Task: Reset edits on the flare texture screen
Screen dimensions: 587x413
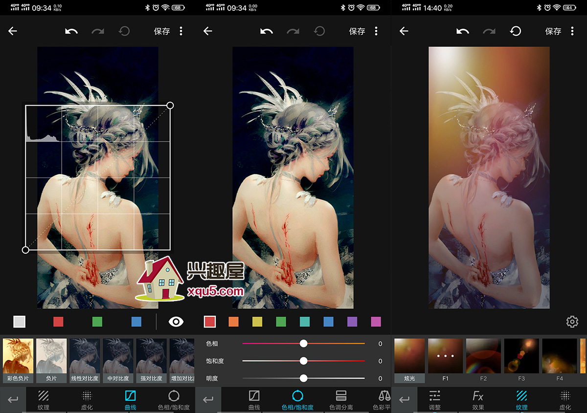Action: (x=516, y=31)
